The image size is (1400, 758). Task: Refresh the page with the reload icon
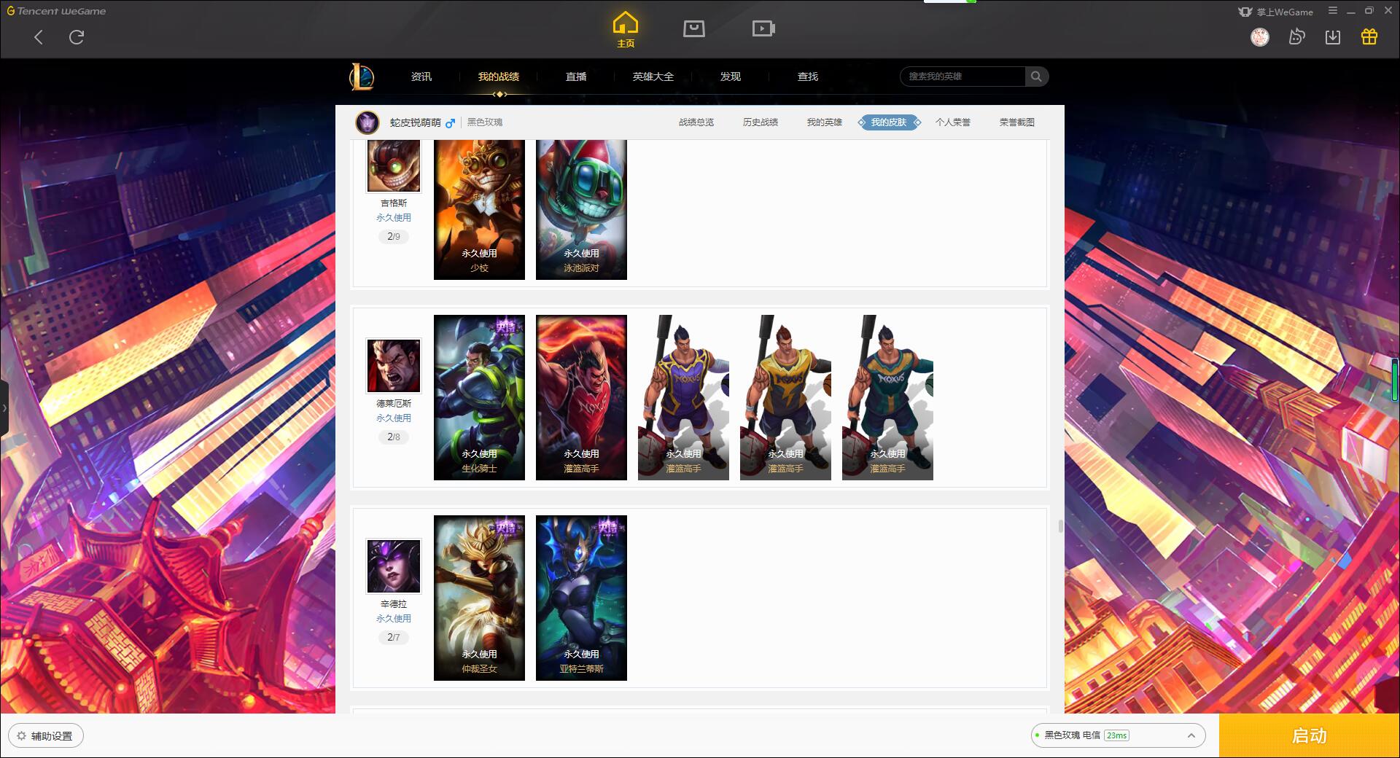[77, 37]
